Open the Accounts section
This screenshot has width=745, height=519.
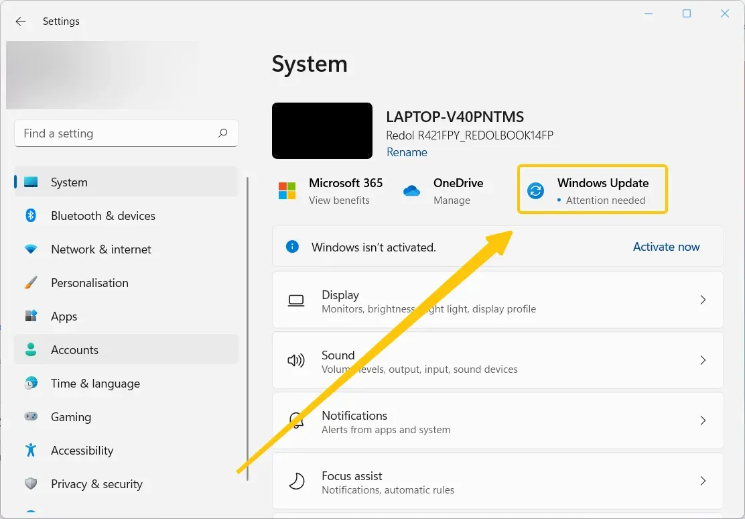[126, 349]
